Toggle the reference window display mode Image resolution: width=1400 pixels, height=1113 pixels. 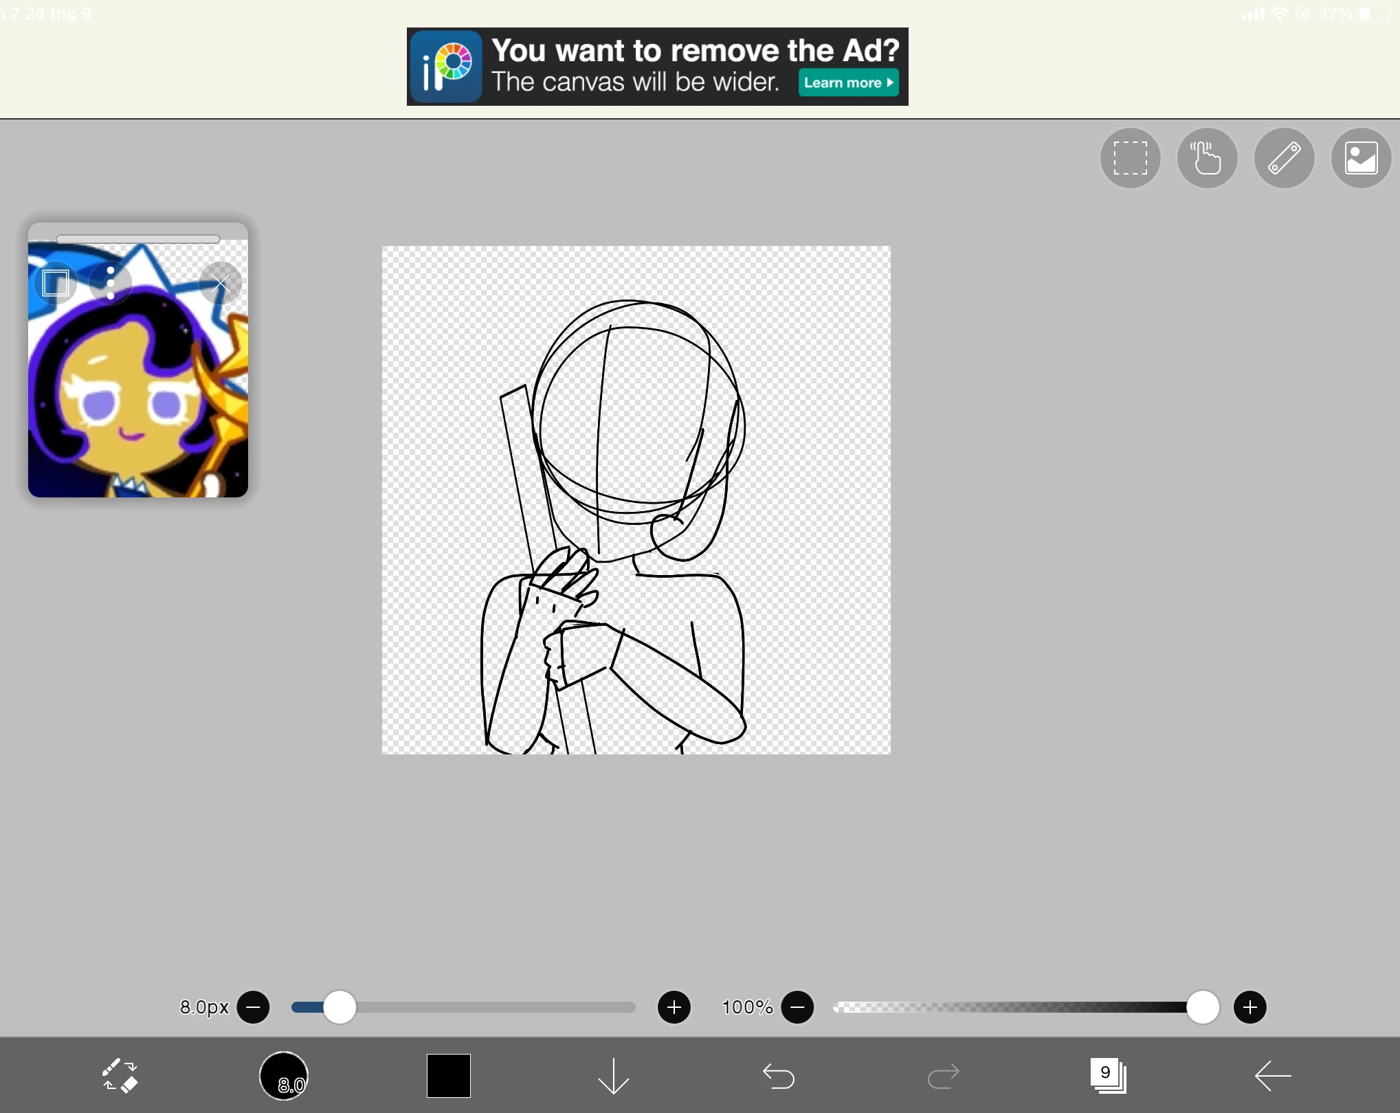pos(55,282)
